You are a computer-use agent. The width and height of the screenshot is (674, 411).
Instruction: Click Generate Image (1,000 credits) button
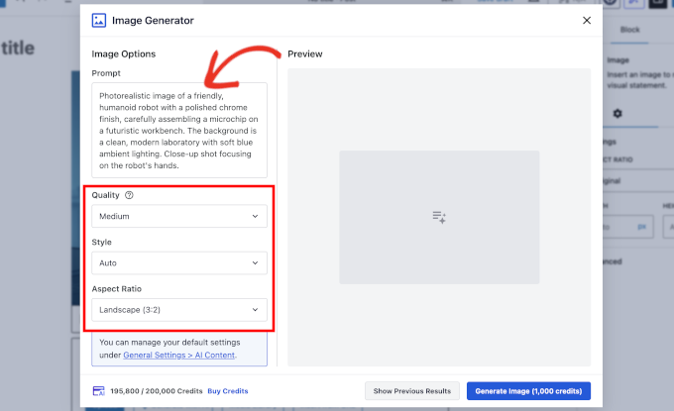coord(528,391)
